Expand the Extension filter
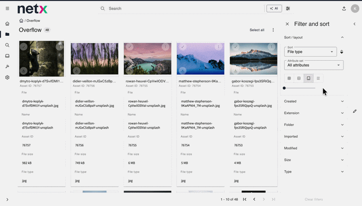Image resolution: width=362 pixels, height=206 pixels. [314, 113]
